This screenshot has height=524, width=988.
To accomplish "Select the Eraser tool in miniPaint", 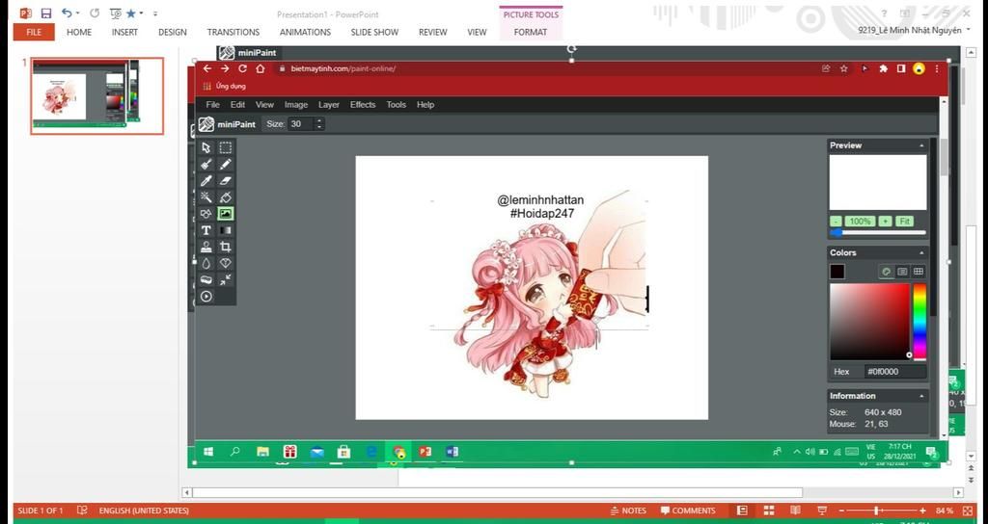I will tap(225, 180).
